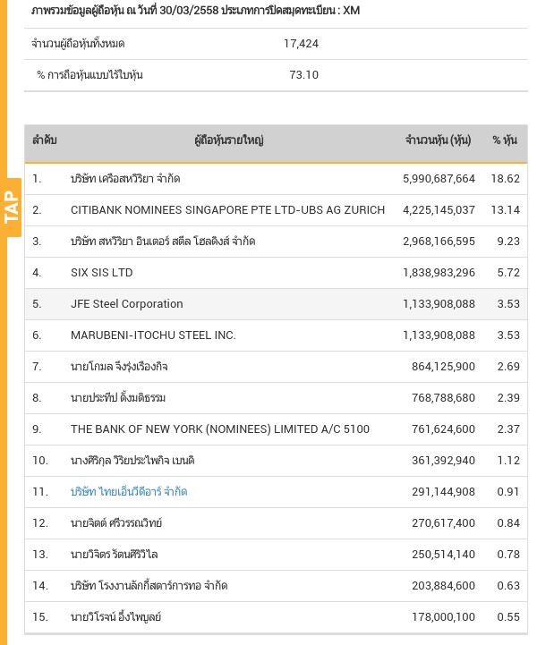Click percentage value 2.37
The image size is (537, 645).
pos(508,429)
